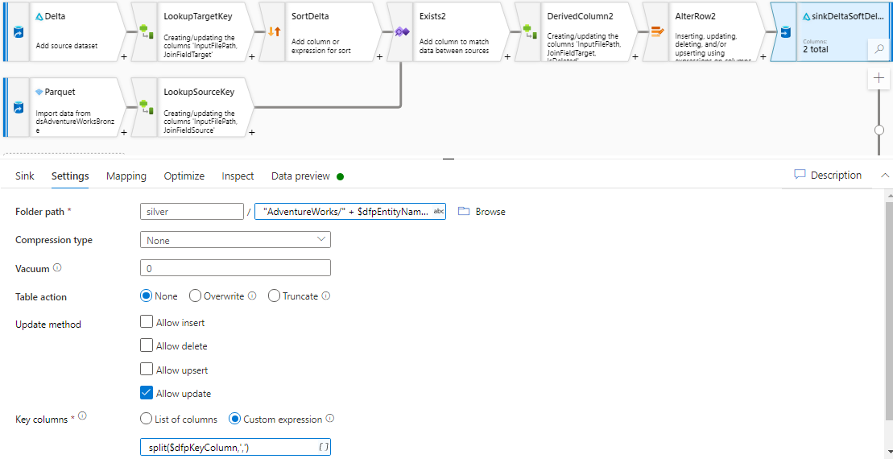Click Truncate info icon
Screen dimensions: 893x463
[x=326, y=296]
